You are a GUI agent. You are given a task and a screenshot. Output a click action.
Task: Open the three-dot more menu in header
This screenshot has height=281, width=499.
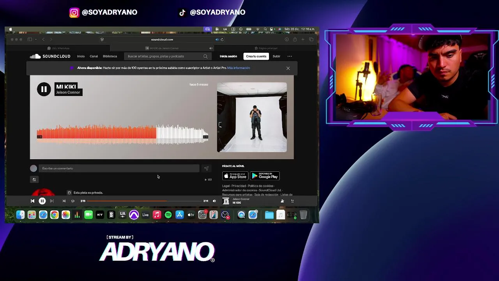(290, 56)
